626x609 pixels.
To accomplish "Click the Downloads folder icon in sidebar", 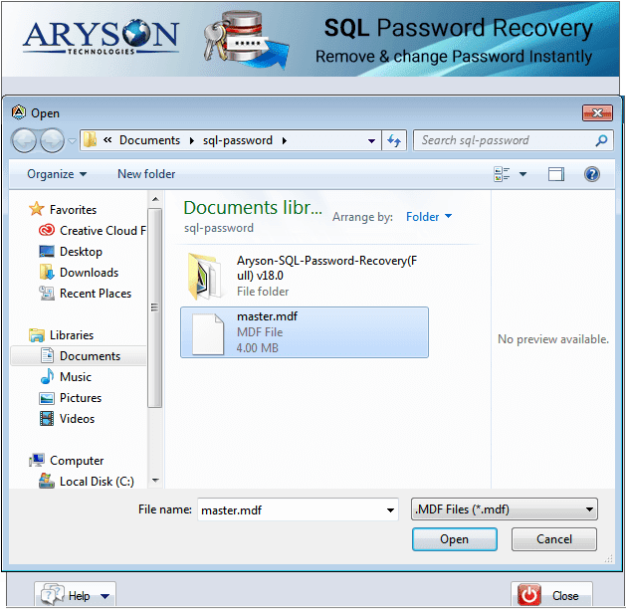I will pyautogui.click(x=47, y=272).
